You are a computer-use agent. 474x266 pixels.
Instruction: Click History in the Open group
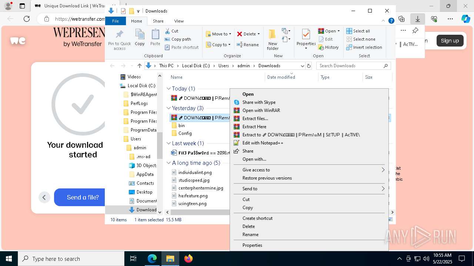click(328, 47)
